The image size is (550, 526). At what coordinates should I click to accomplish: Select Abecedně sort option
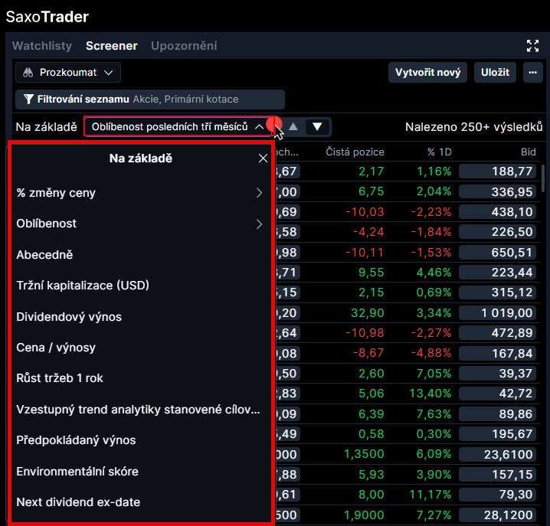coord(44,255)
